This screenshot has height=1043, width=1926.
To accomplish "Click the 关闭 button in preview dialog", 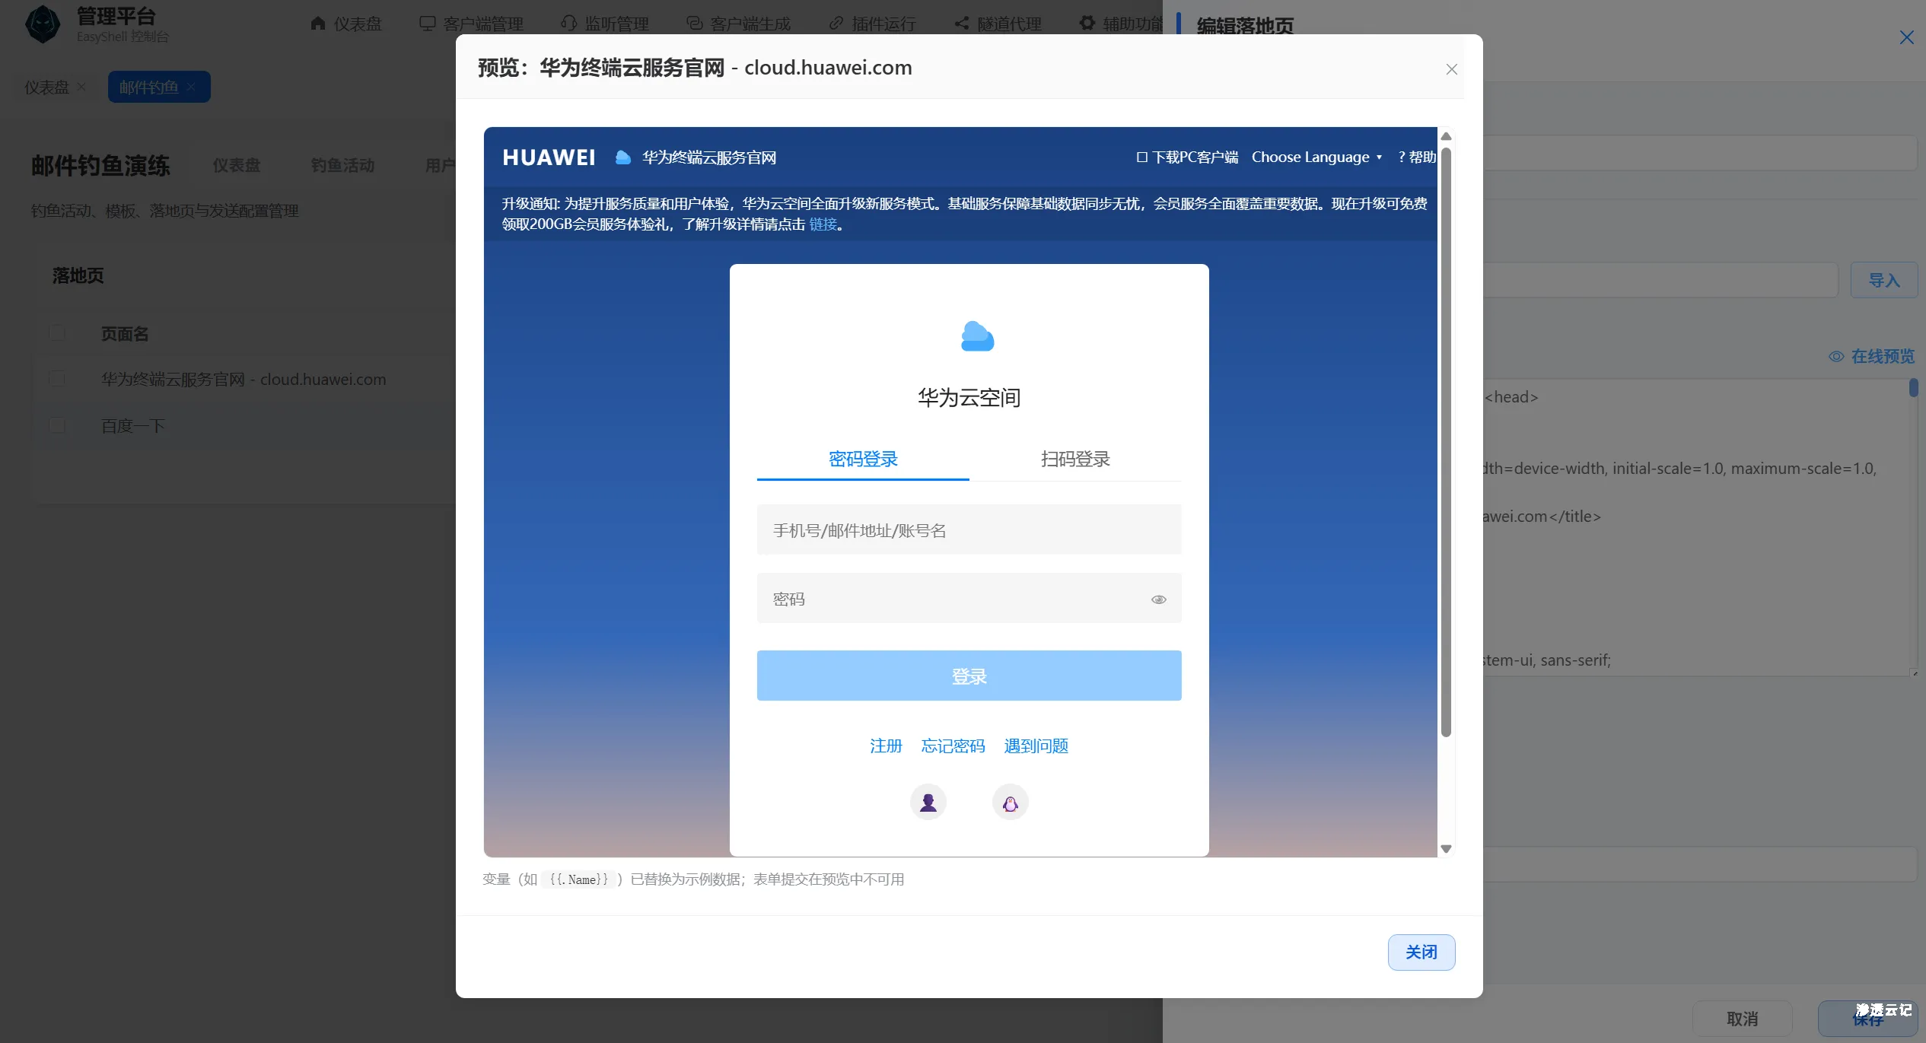I will pos(1421,952).
